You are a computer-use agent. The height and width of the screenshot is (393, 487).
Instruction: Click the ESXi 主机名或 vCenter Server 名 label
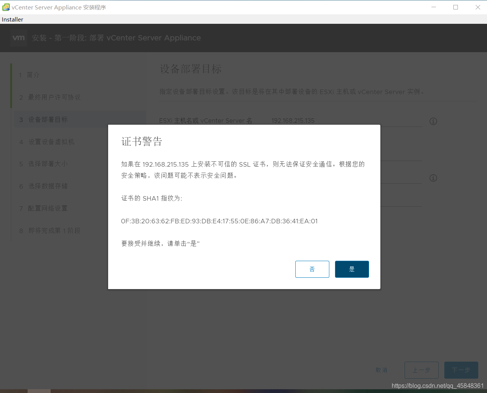click(x=206, y=121)
